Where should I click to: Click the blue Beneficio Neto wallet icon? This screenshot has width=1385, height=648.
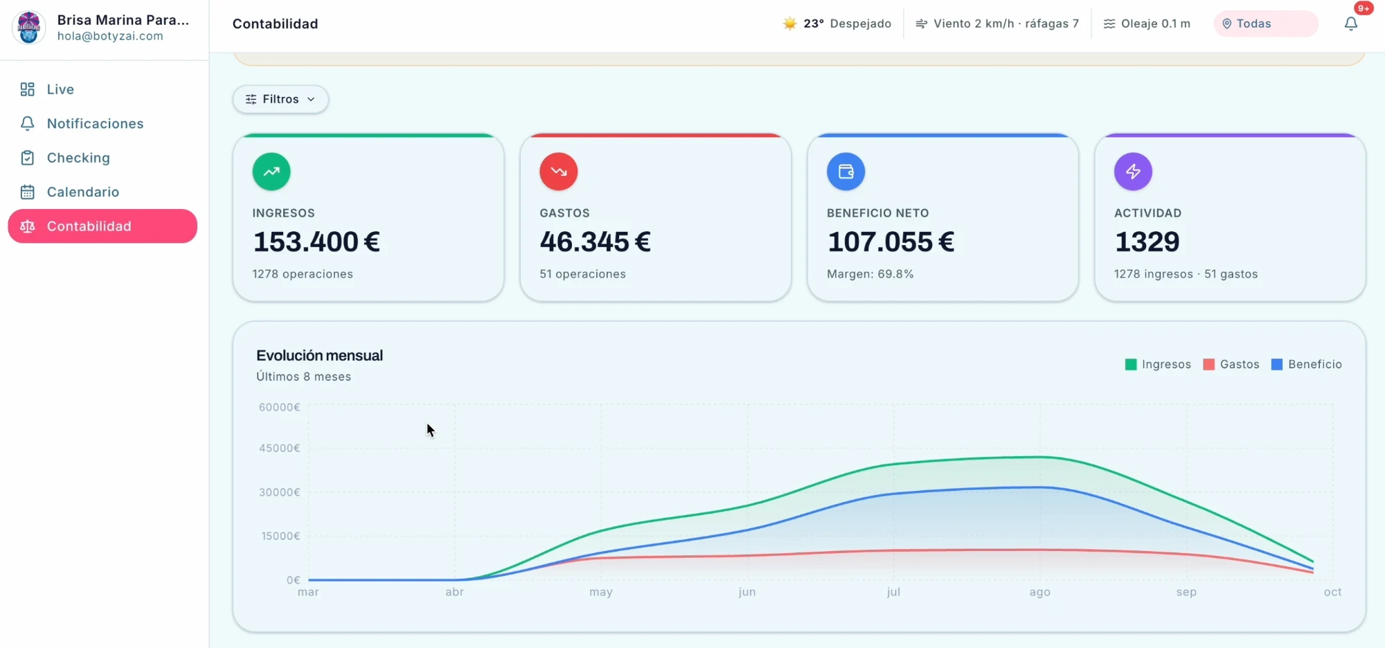point(846,172)
